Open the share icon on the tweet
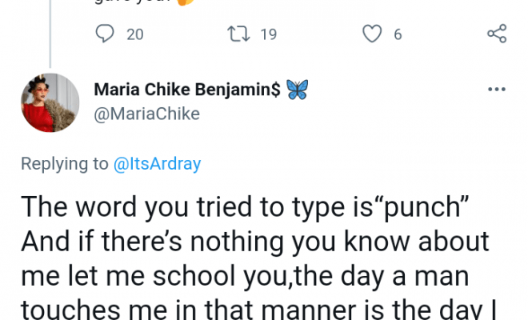528x320 pixels. point(497,34)
